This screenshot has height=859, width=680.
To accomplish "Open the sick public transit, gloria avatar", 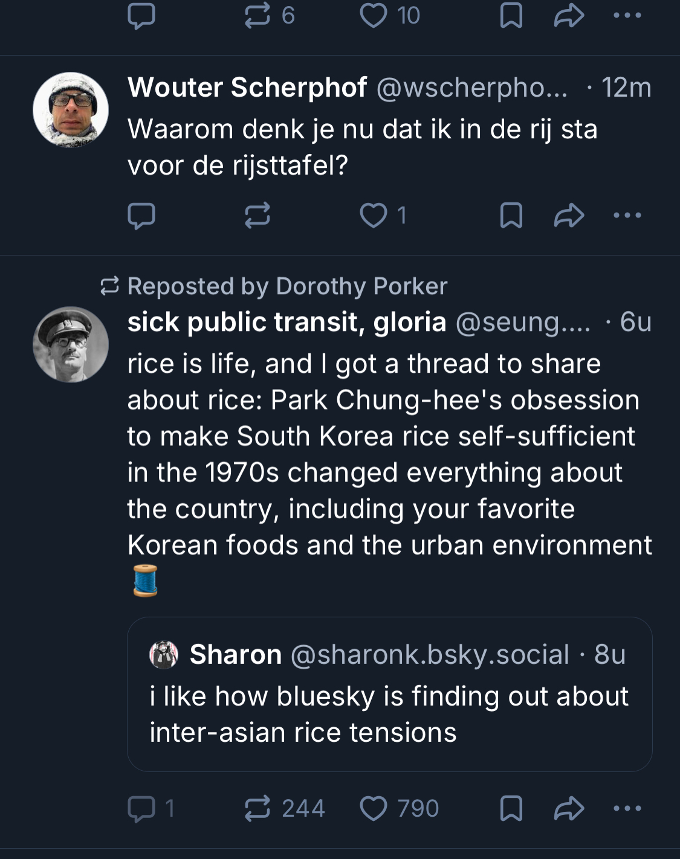I will tap(71, 344).
